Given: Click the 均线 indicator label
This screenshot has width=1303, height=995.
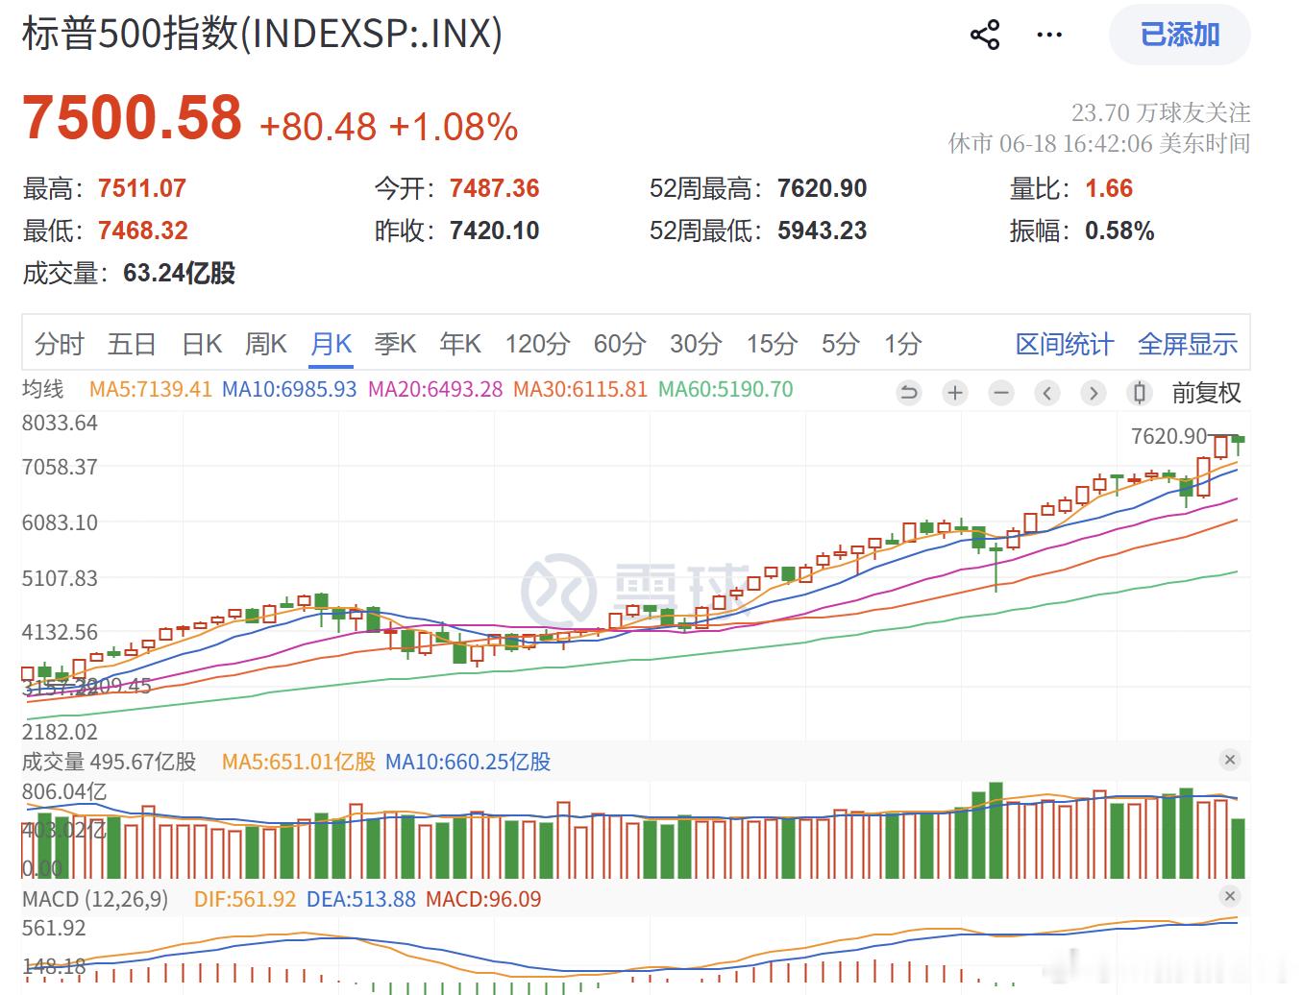Looking at the screenshot, I should (43, 389).
